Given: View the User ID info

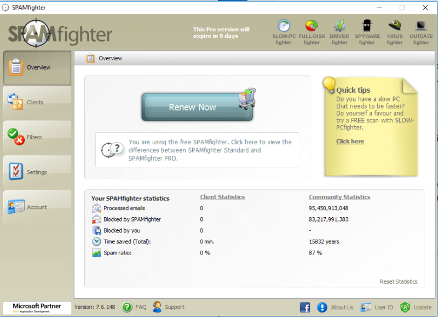Looking at the screenshot, I should 377,307.
